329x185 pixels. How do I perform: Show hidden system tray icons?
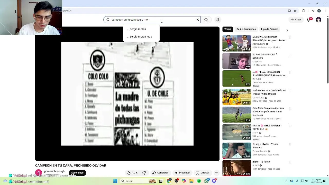click(x=286, y=181)
